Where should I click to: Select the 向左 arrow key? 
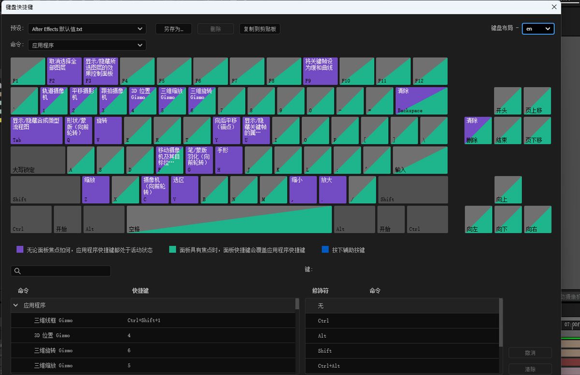pyautogui.click(x=478, y=219)
